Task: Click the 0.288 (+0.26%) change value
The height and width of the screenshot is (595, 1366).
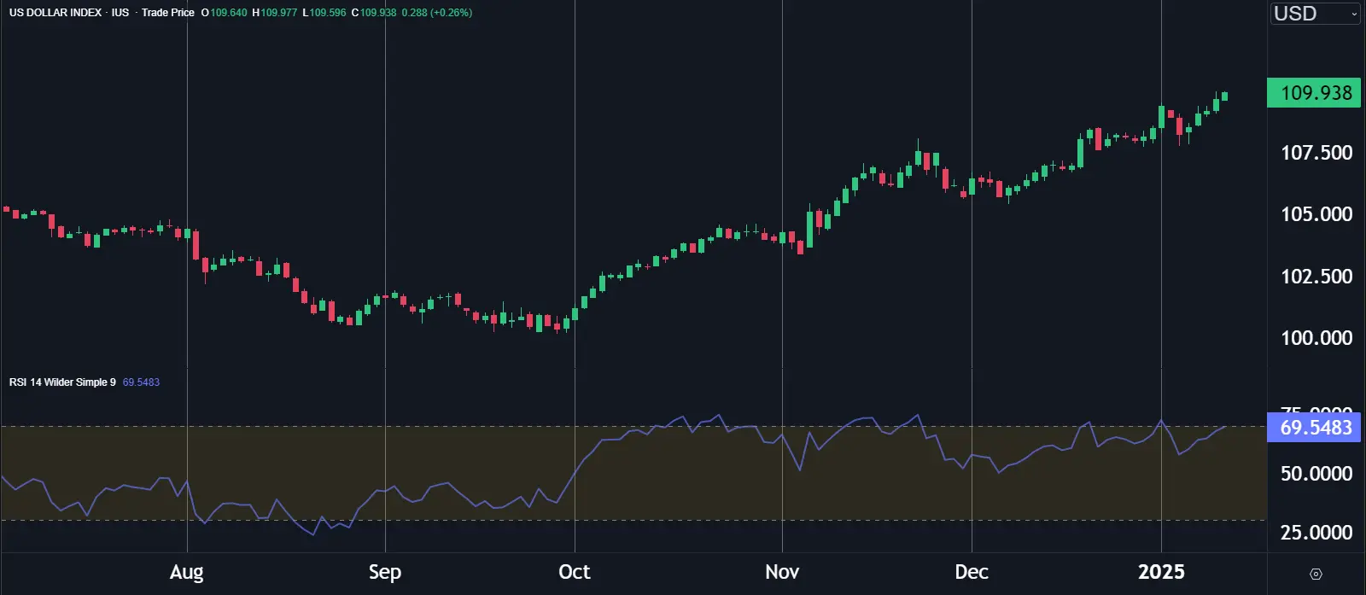Action: click(x=437, y=13)
